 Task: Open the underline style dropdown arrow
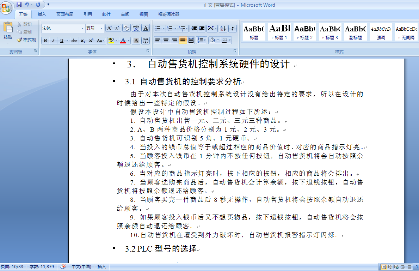pyautogui.click(x=68, y=40)
